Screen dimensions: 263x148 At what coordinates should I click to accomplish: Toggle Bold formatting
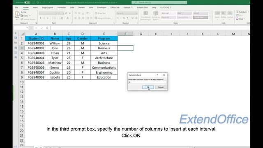40,18
